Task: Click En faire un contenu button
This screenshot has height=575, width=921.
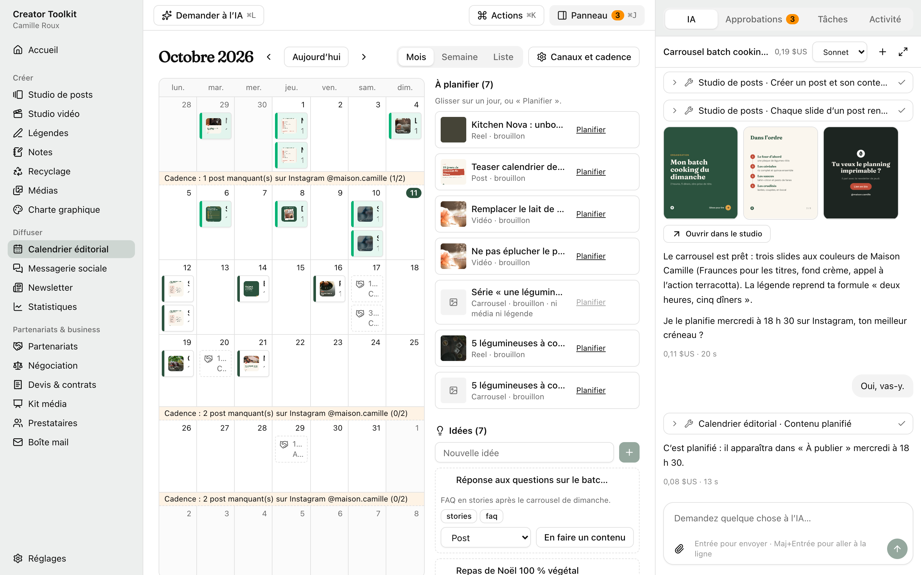Action: pos(585,537)
